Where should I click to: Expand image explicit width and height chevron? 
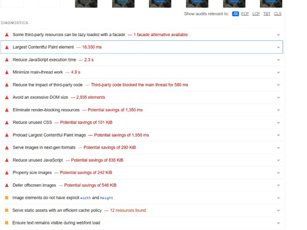(278, 198)
